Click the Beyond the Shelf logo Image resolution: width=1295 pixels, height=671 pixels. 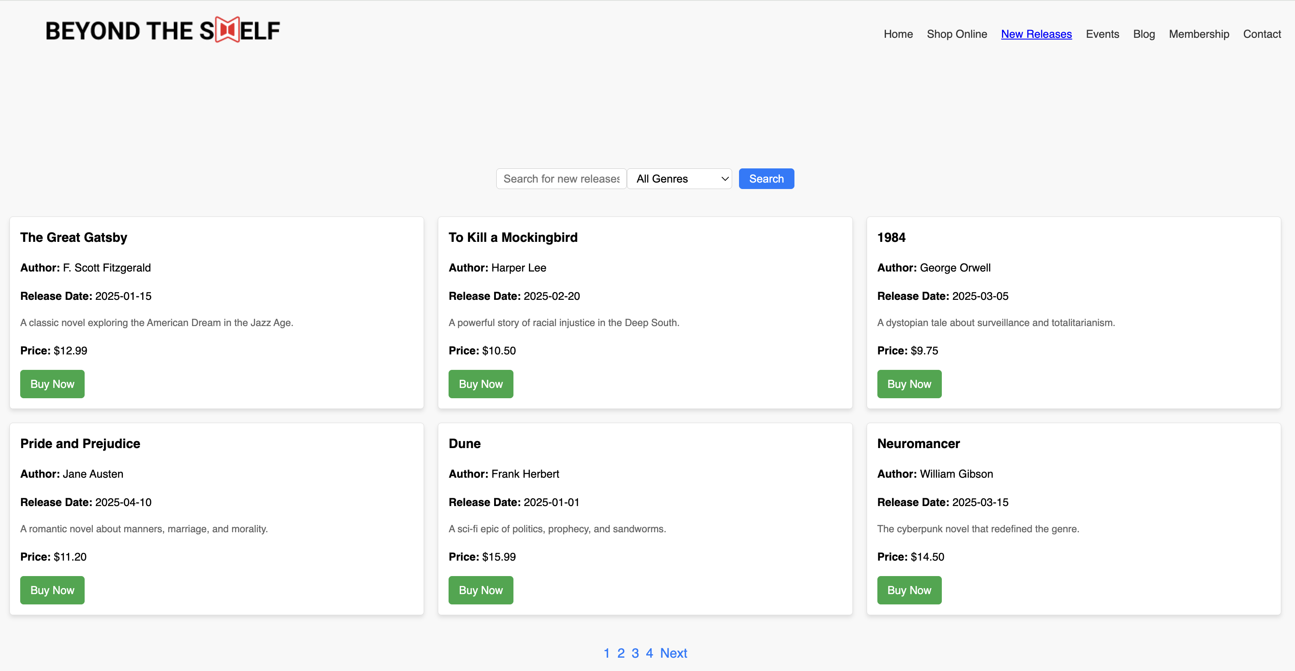point(162,30)
